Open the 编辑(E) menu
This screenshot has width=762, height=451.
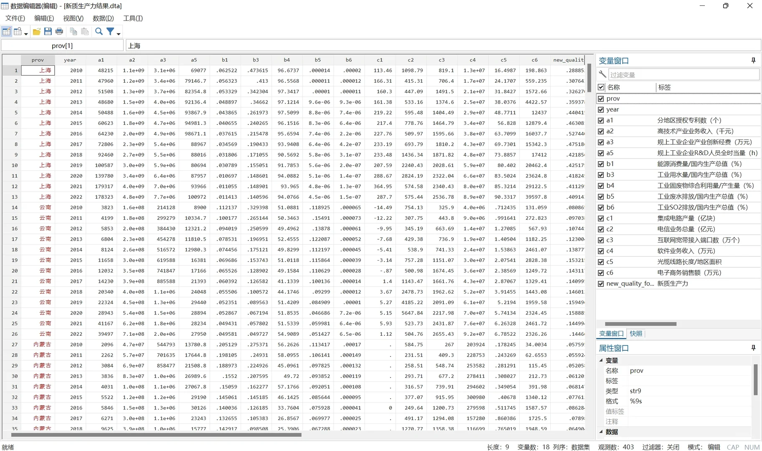pos(44,18)
